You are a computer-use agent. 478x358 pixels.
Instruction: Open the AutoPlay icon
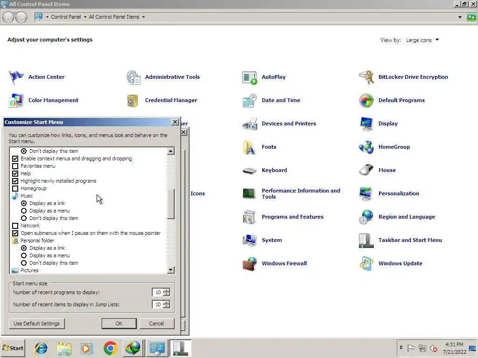(250, 77)
